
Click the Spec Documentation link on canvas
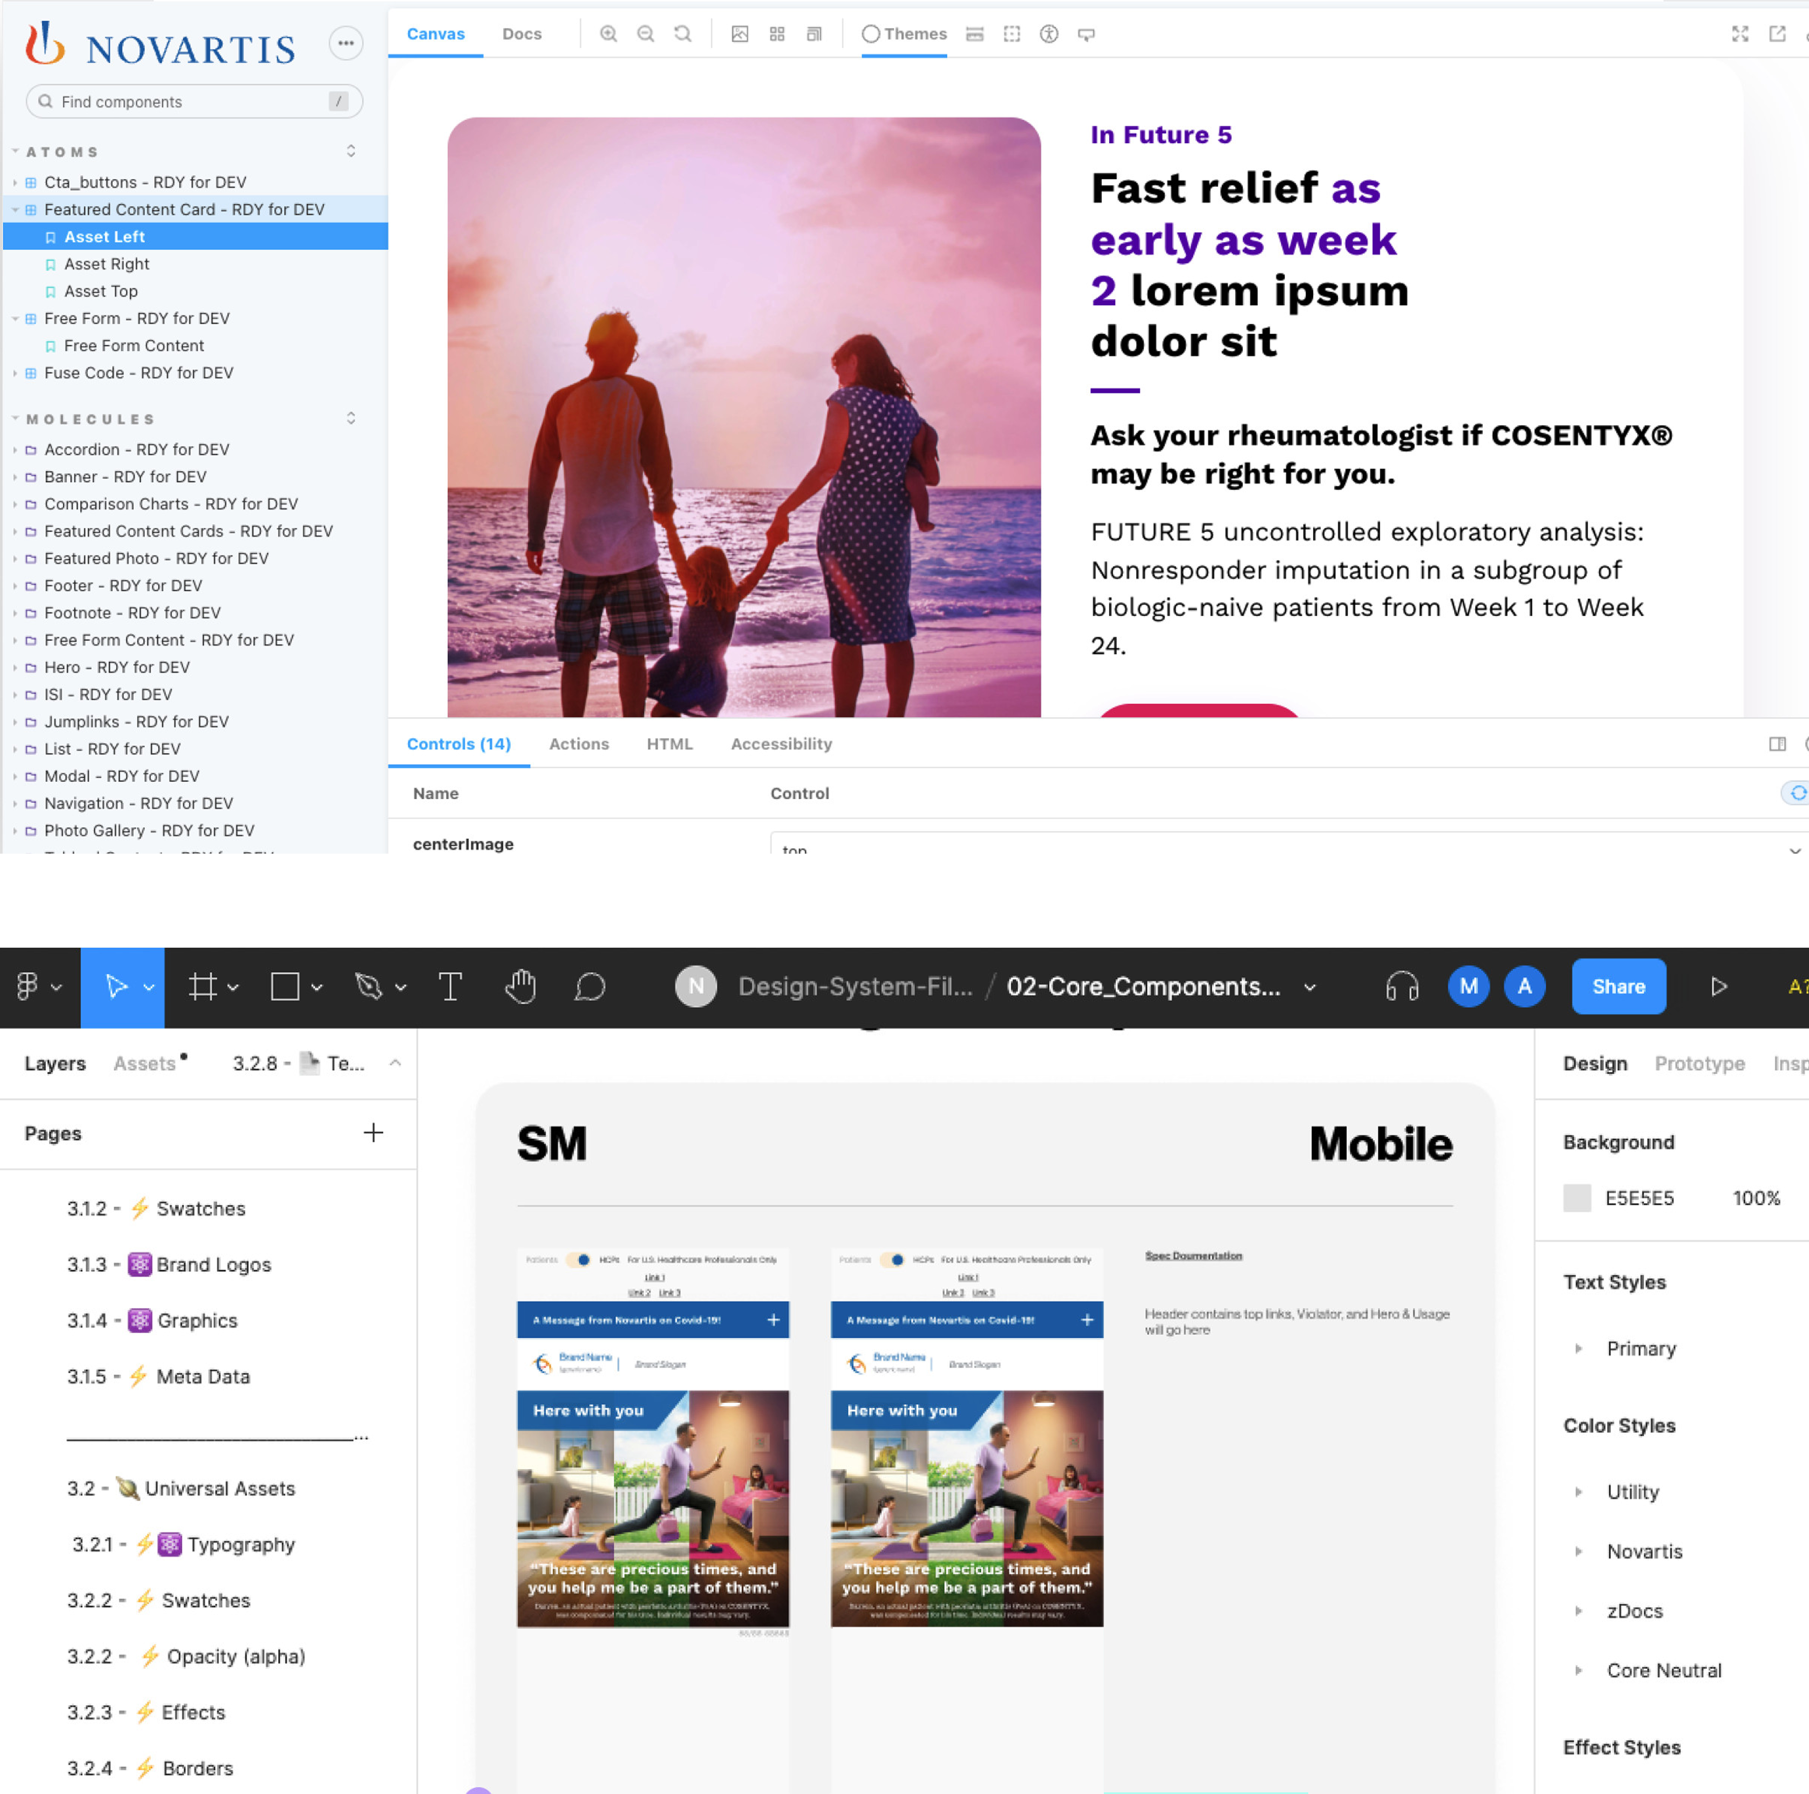1193,1255
